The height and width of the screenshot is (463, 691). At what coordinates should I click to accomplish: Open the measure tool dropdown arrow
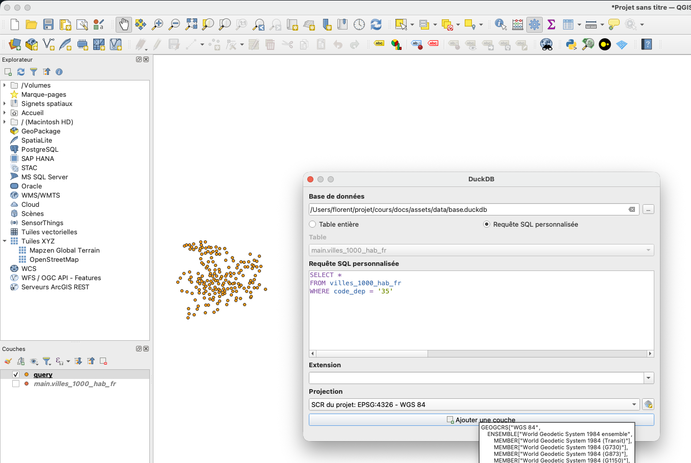coord(602,24)
